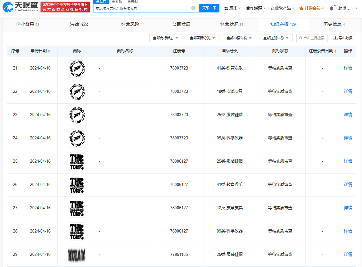Open the 开通会员 dropdown

pos(312,8)
